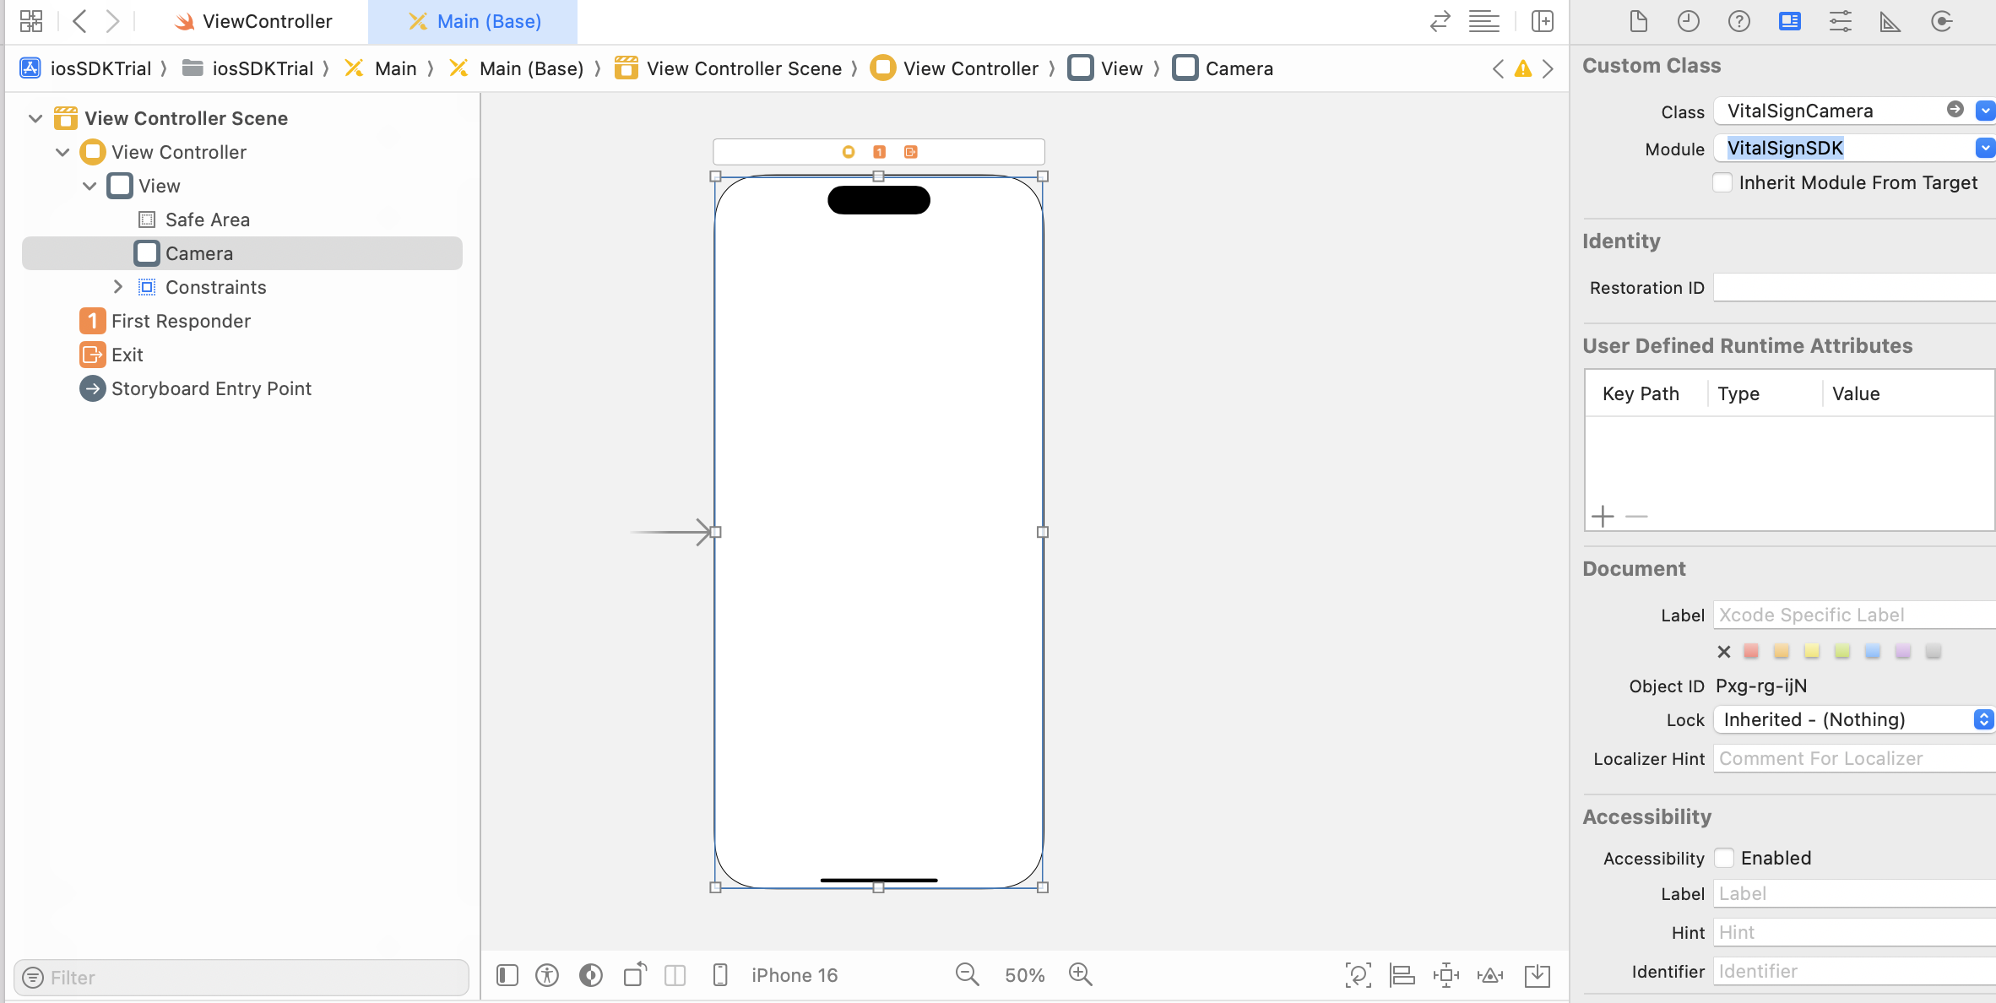The image size is (1996, 1003).
Task: Open the Size inspector (ruler icon)
Action: 1890,21
